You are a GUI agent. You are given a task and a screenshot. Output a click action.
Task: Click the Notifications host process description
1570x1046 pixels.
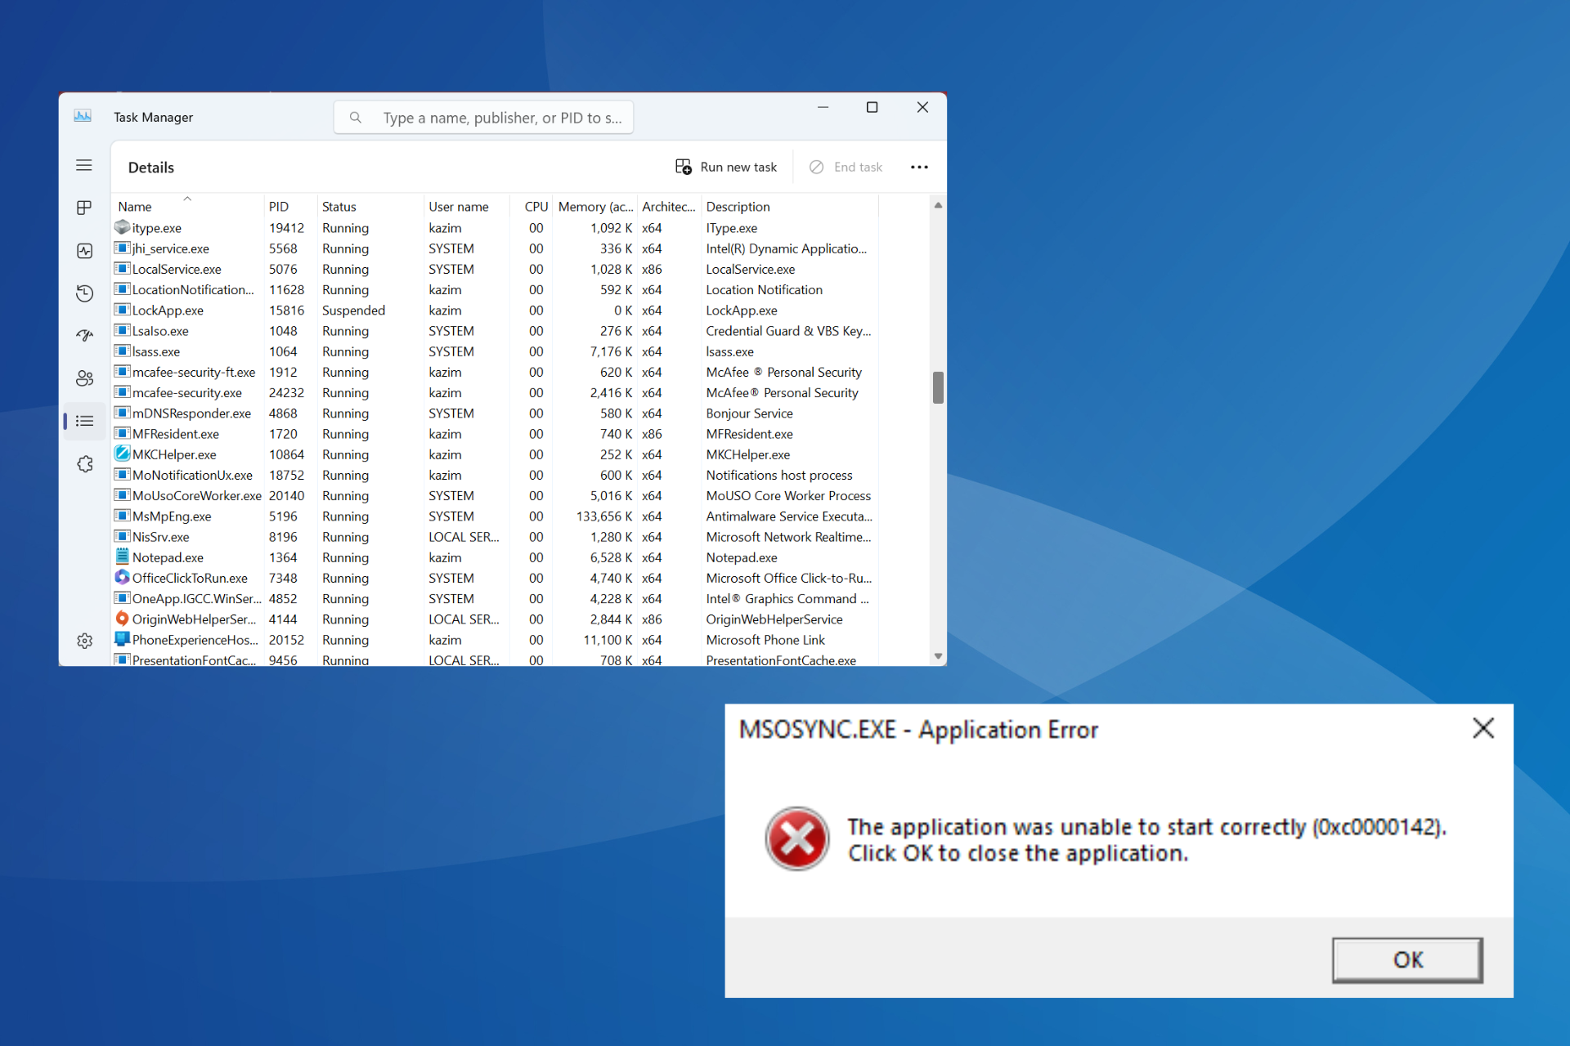779,475
